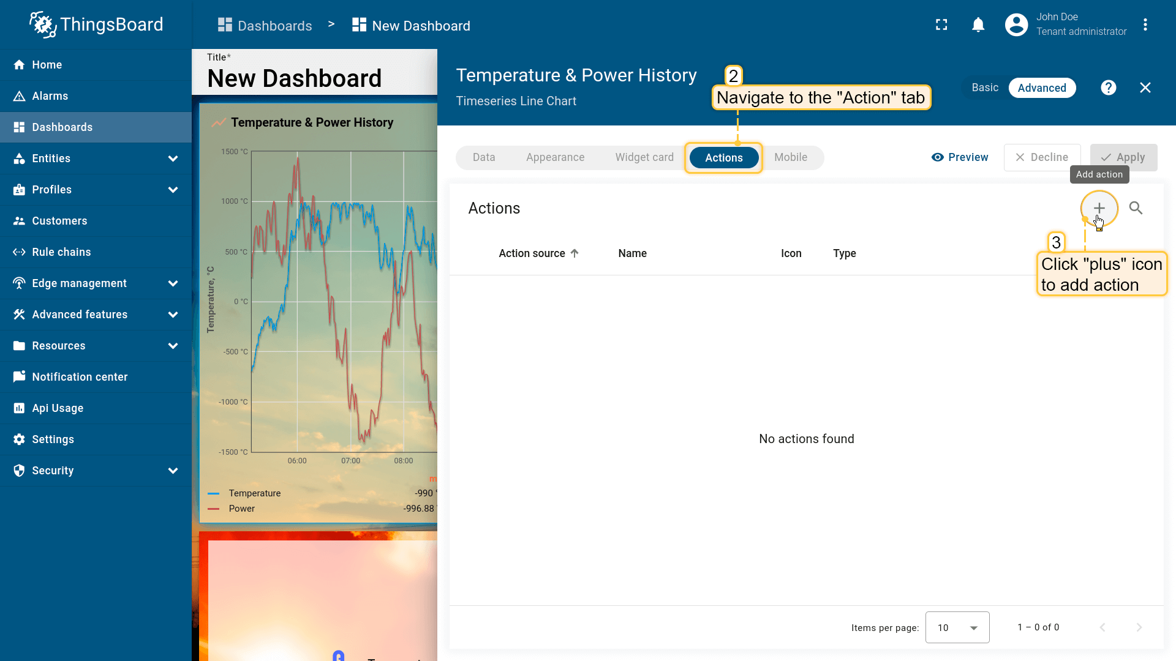The height and width of the screenshot is (661, 1176).
Task: Toggle fullscreen mode icon
Action: click(941, 25)
